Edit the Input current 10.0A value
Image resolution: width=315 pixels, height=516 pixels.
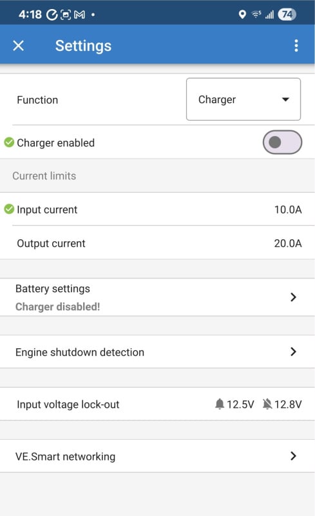(288, 210)
